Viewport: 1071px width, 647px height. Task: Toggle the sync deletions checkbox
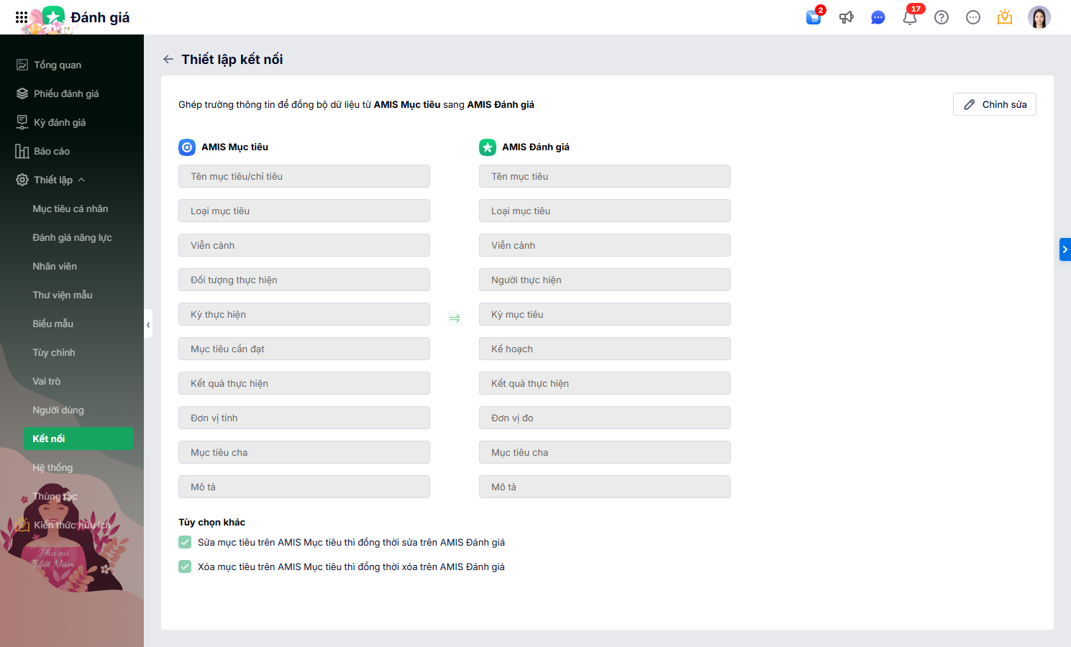(185, 566)
